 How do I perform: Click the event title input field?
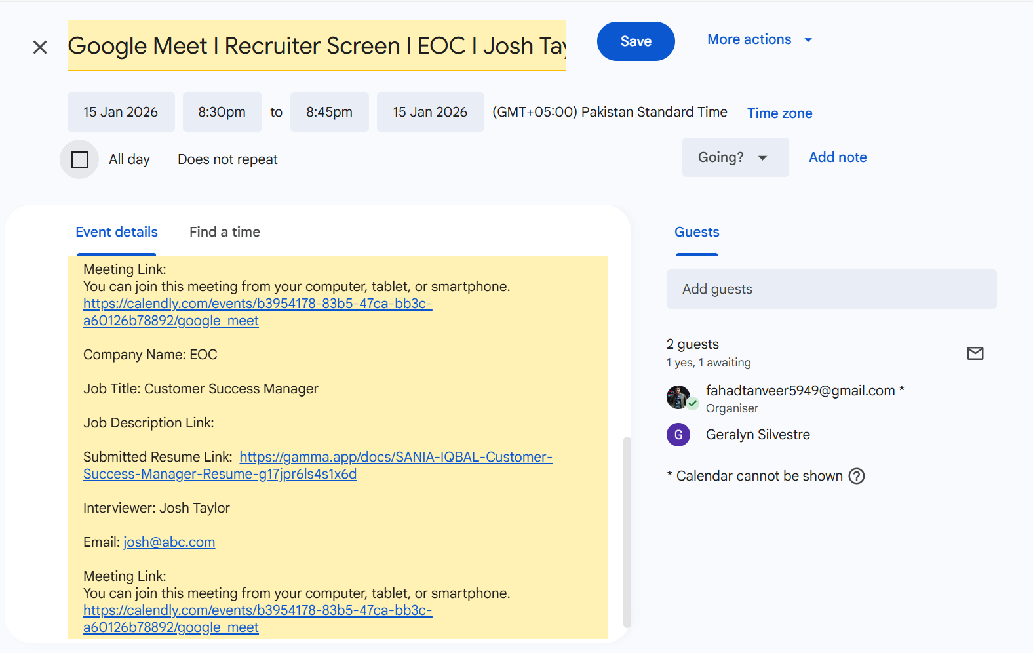coord(317,45)
